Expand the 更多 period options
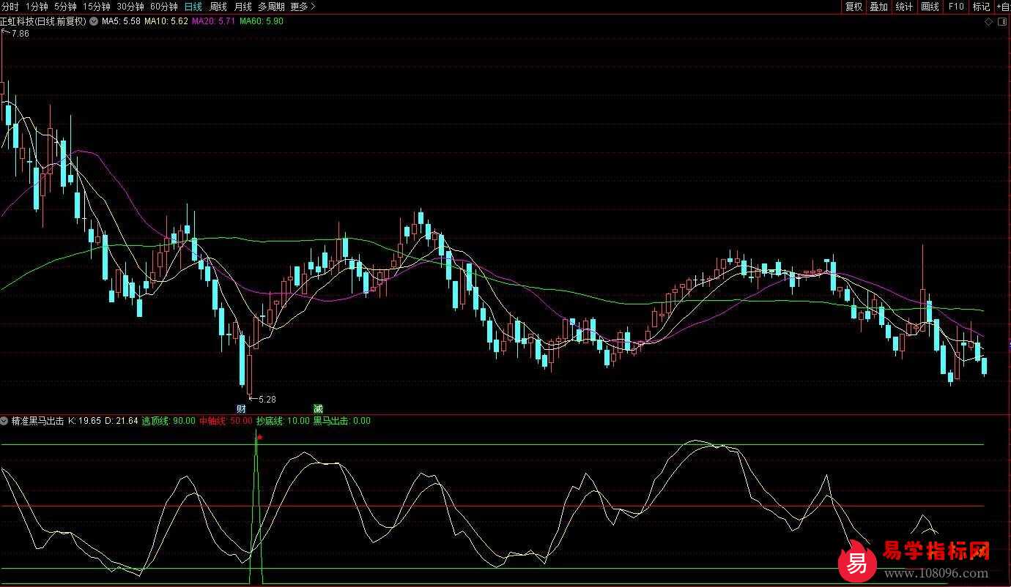This screenshot has height=587, width=1011. point(303,7)
